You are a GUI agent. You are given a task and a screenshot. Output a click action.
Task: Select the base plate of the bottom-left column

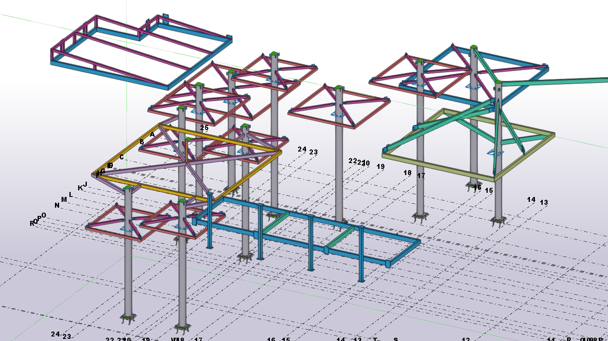click(129, 318)
